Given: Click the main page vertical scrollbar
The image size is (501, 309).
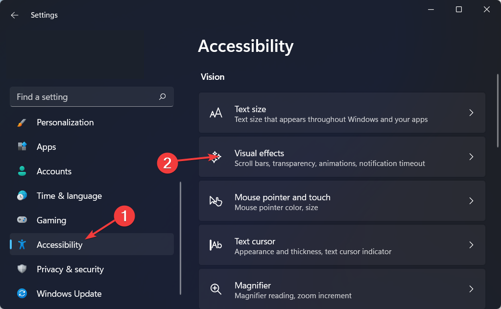Looking at the screenshot, I should tap(498, 111).
